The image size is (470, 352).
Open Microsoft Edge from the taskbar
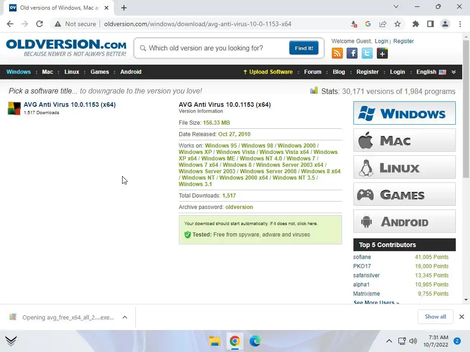pyautogui.click(x=255, y=341)
